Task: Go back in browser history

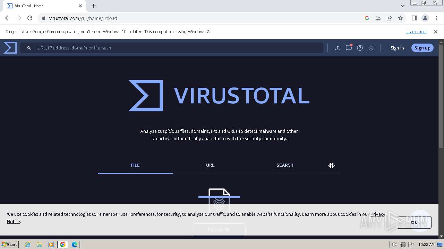Action: pyautogui.click(x=8, y=18)
